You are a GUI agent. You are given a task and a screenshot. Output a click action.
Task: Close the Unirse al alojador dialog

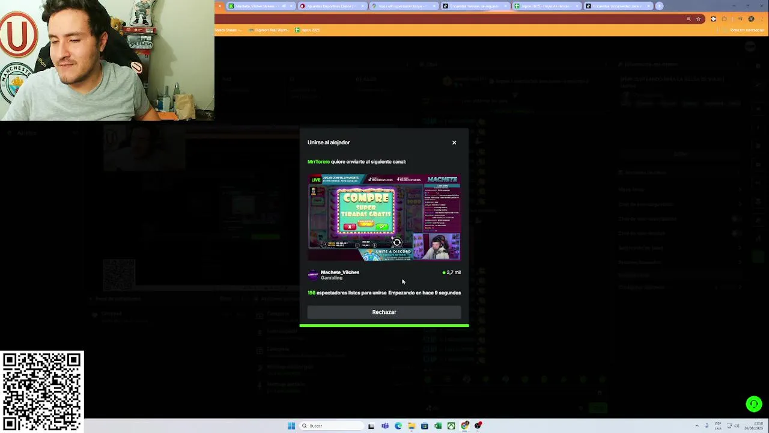click(x=454, y=143)
